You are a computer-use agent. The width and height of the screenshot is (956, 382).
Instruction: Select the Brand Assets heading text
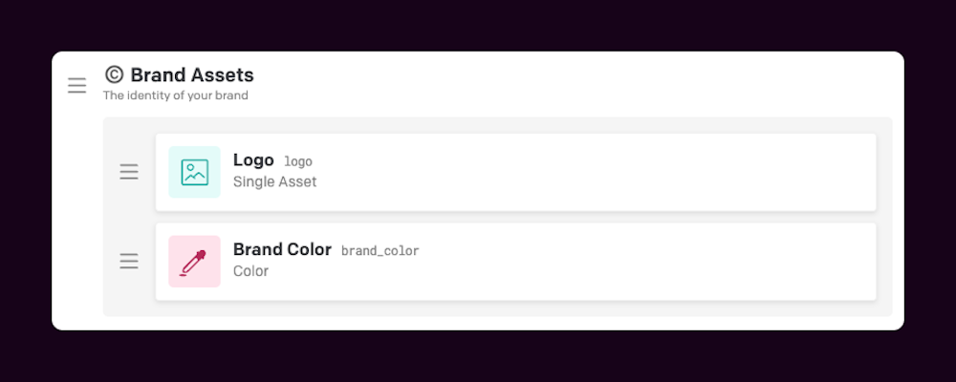pyautogui.click(x=192, y=74)
